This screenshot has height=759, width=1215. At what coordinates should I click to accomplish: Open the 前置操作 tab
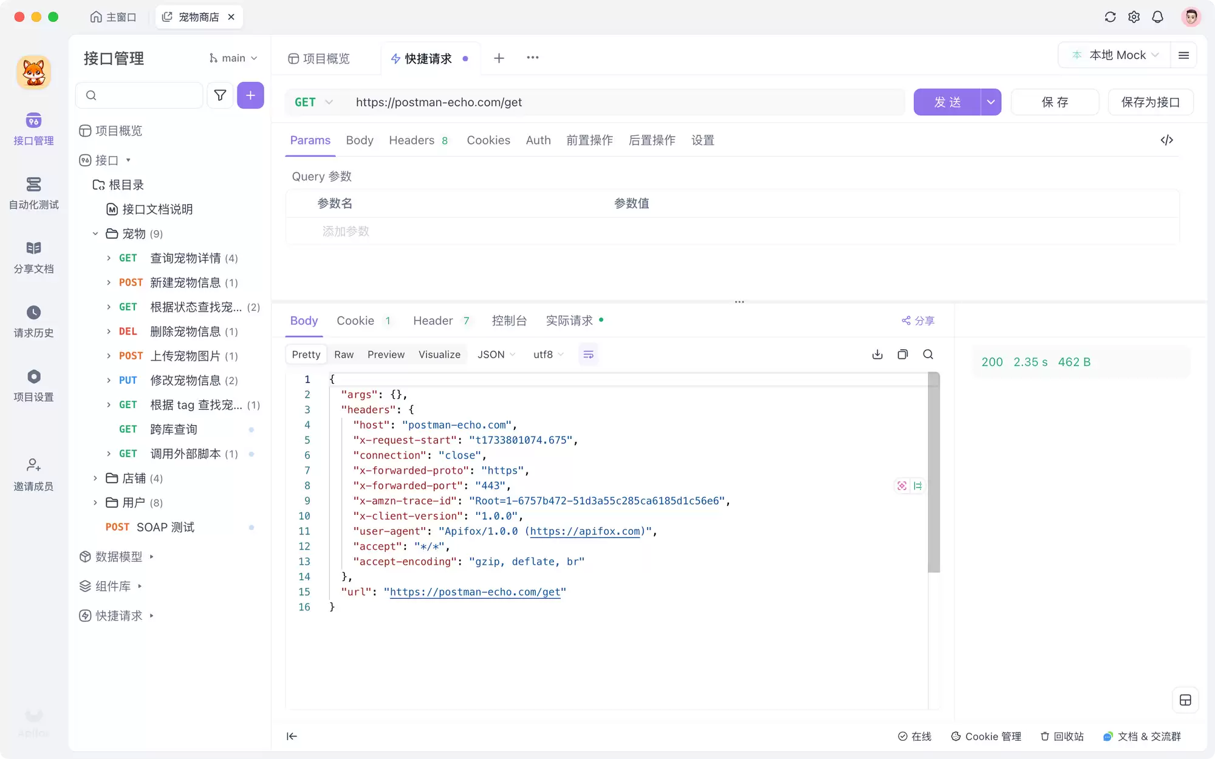coord(589,140)
